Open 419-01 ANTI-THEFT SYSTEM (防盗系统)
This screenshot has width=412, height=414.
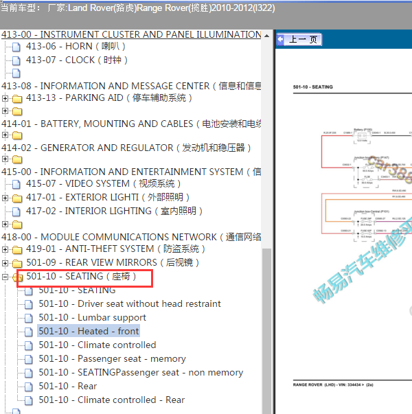tap(115, 249)
